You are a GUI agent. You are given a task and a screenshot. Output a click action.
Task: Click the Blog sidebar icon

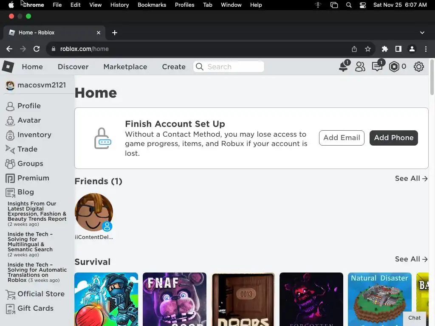10,192
